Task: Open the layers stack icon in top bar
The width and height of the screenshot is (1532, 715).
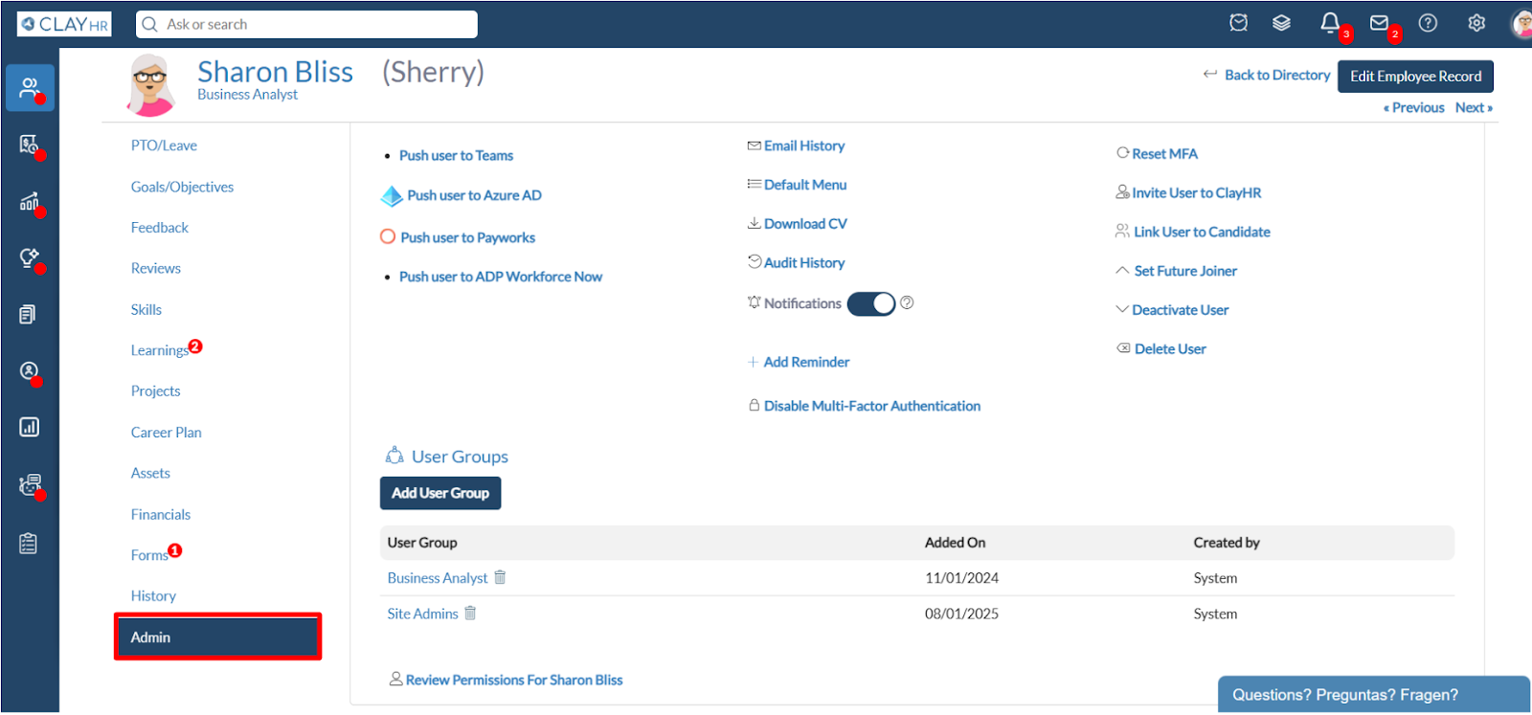Action: (1281, 23)
